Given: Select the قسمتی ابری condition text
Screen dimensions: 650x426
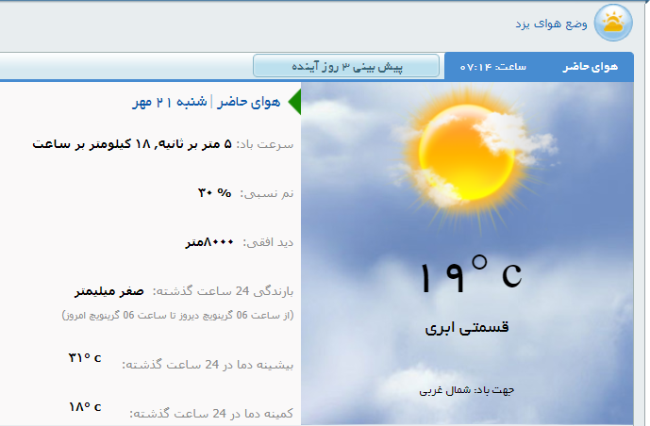Looking at the screenshot, I should click(x=468, y=328).
